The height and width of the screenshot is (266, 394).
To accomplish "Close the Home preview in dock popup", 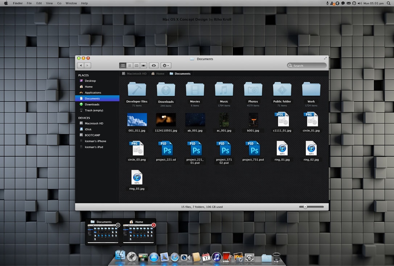I will coord(154,225).
